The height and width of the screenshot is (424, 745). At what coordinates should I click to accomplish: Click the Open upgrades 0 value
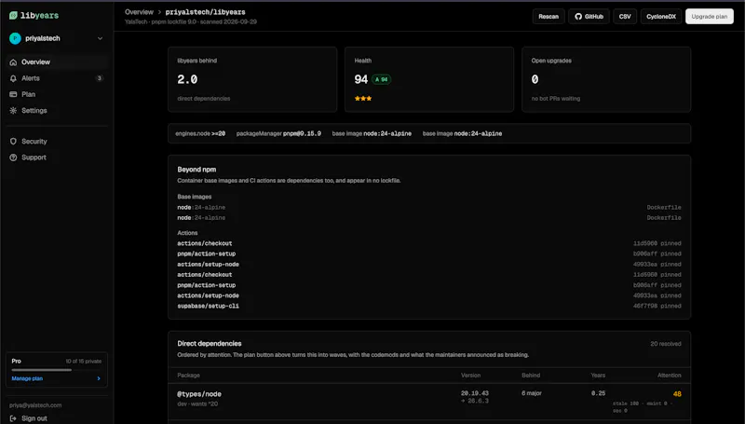(535, 79)
